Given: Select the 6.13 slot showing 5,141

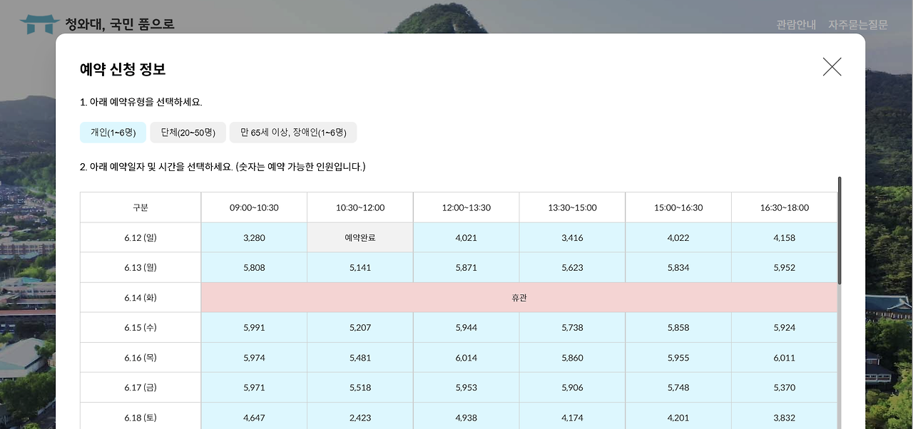Looking at the screenshot, I should click(360, 267).
